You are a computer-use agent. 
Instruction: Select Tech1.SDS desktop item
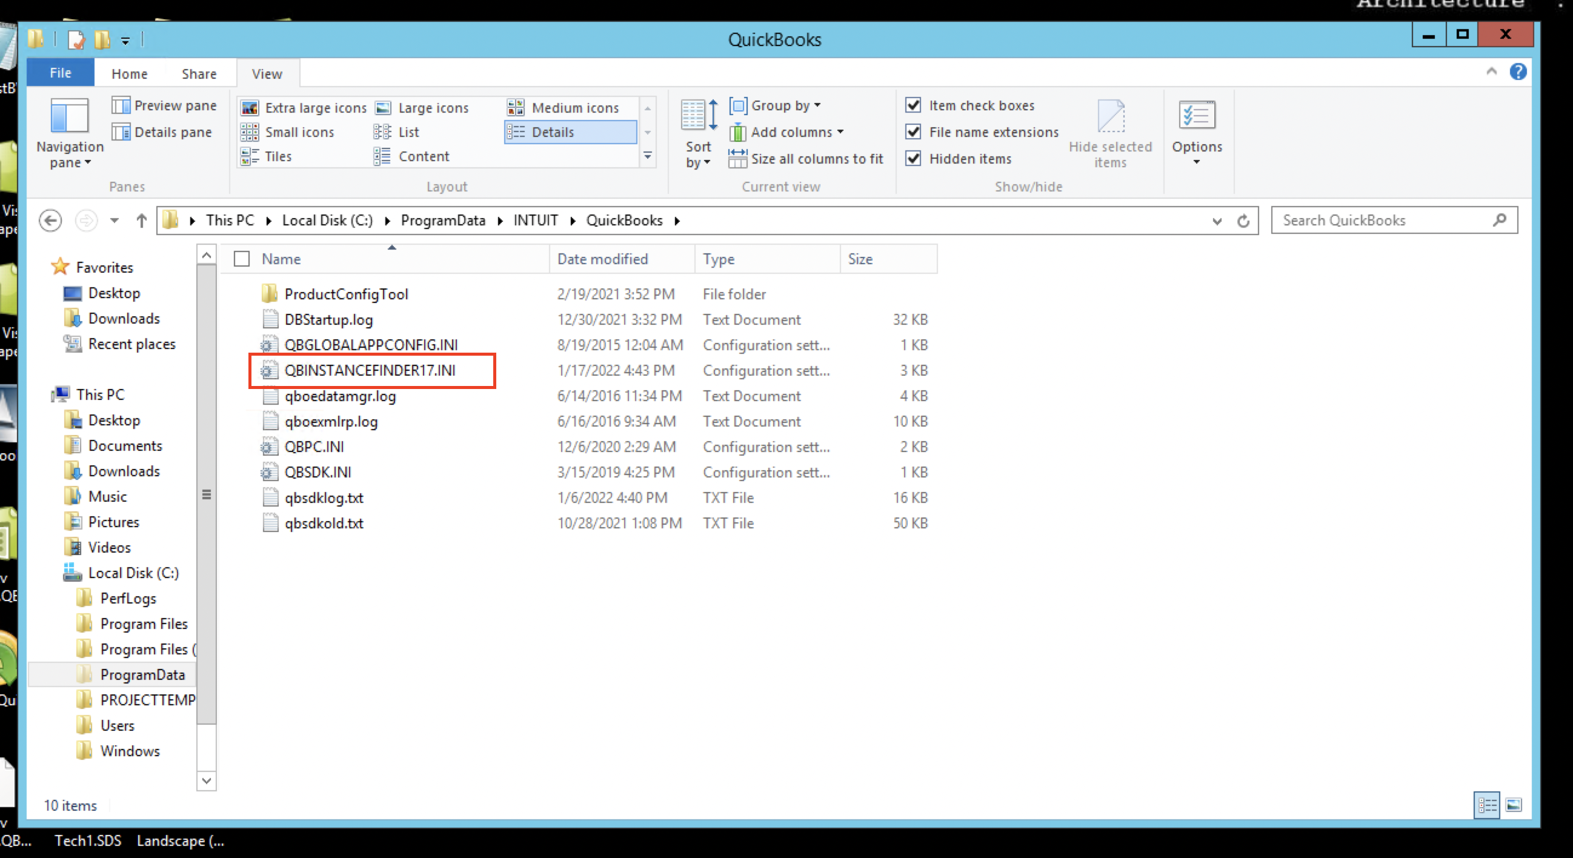(x=88, y=841)
